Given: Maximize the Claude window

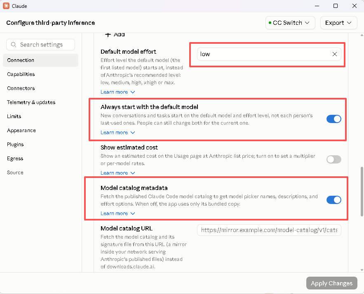Looking at the screenshot, I should click(x=336, y=6).
